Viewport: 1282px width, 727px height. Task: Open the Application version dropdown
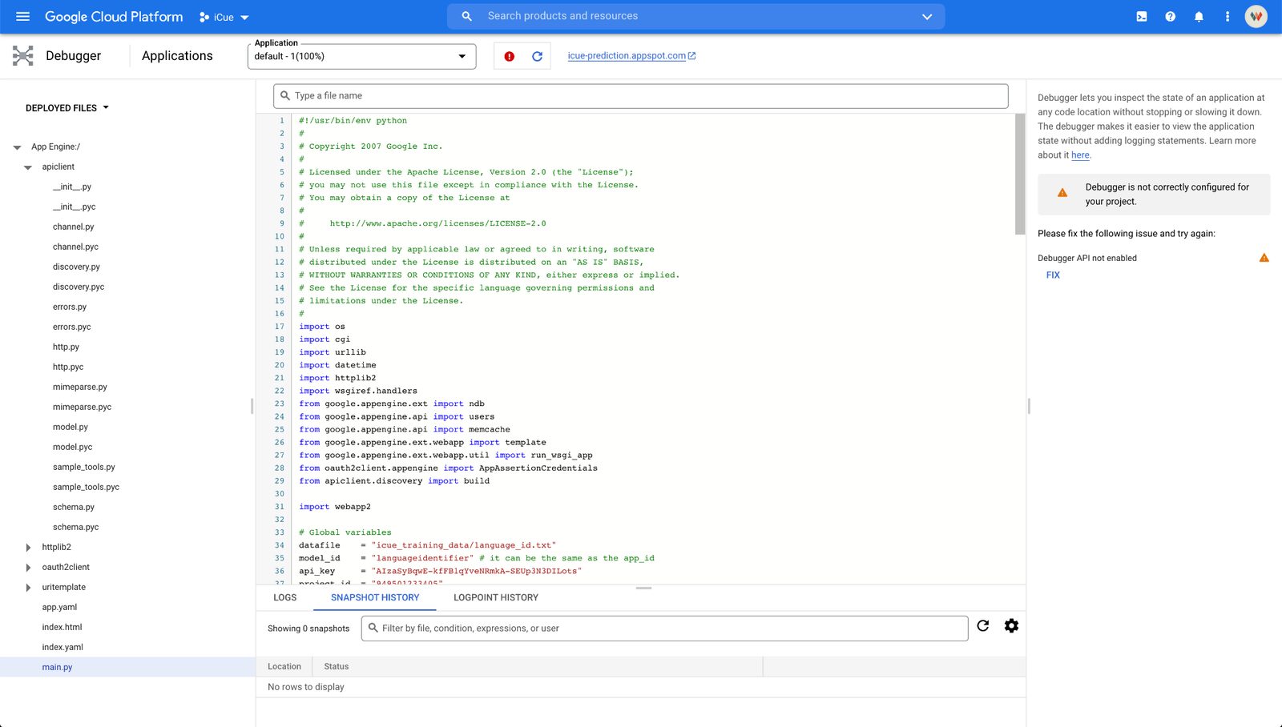click(362, 56)
